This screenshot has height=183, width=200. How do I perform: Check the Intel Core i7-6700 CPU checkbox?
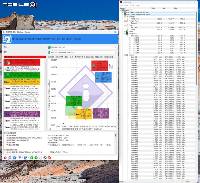(5, 88)
